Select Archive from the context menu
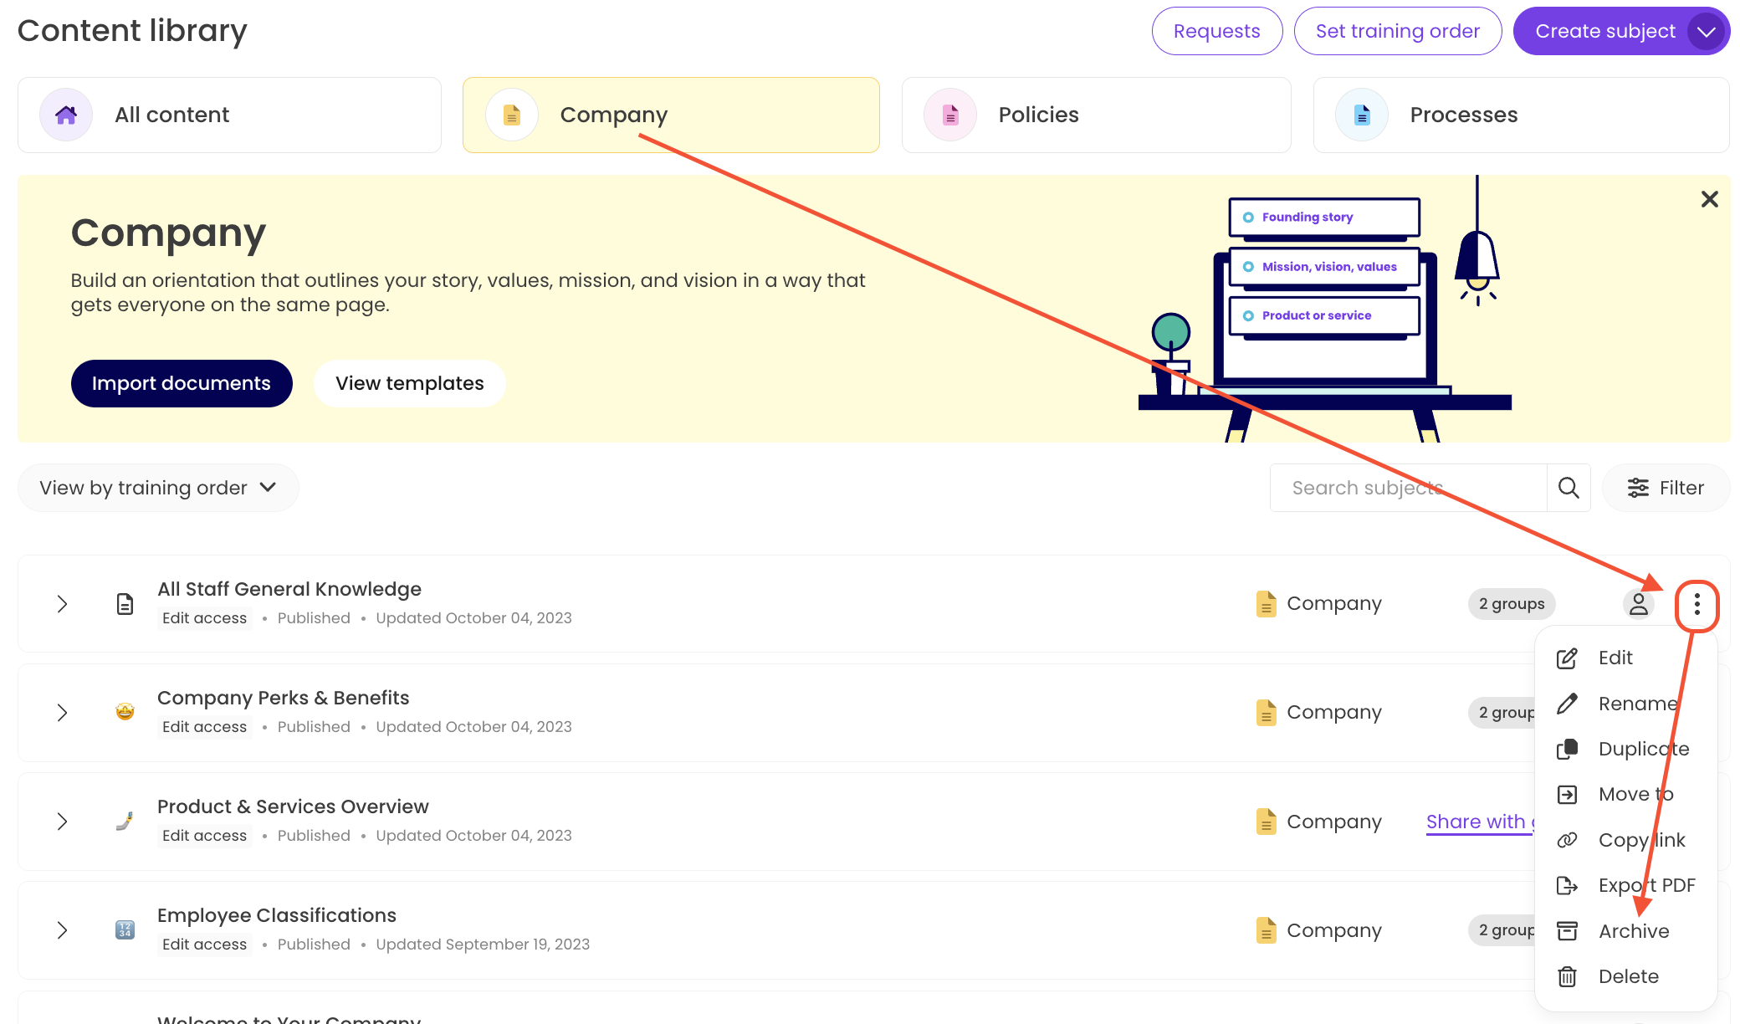Viewport: 1740px width, 1024px height. (1632, 931)
